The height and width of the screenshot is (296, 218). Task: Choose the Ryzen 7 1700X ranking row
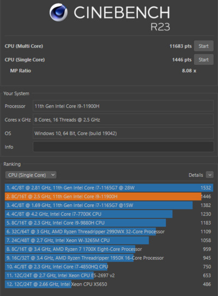[x=109, y=249]
